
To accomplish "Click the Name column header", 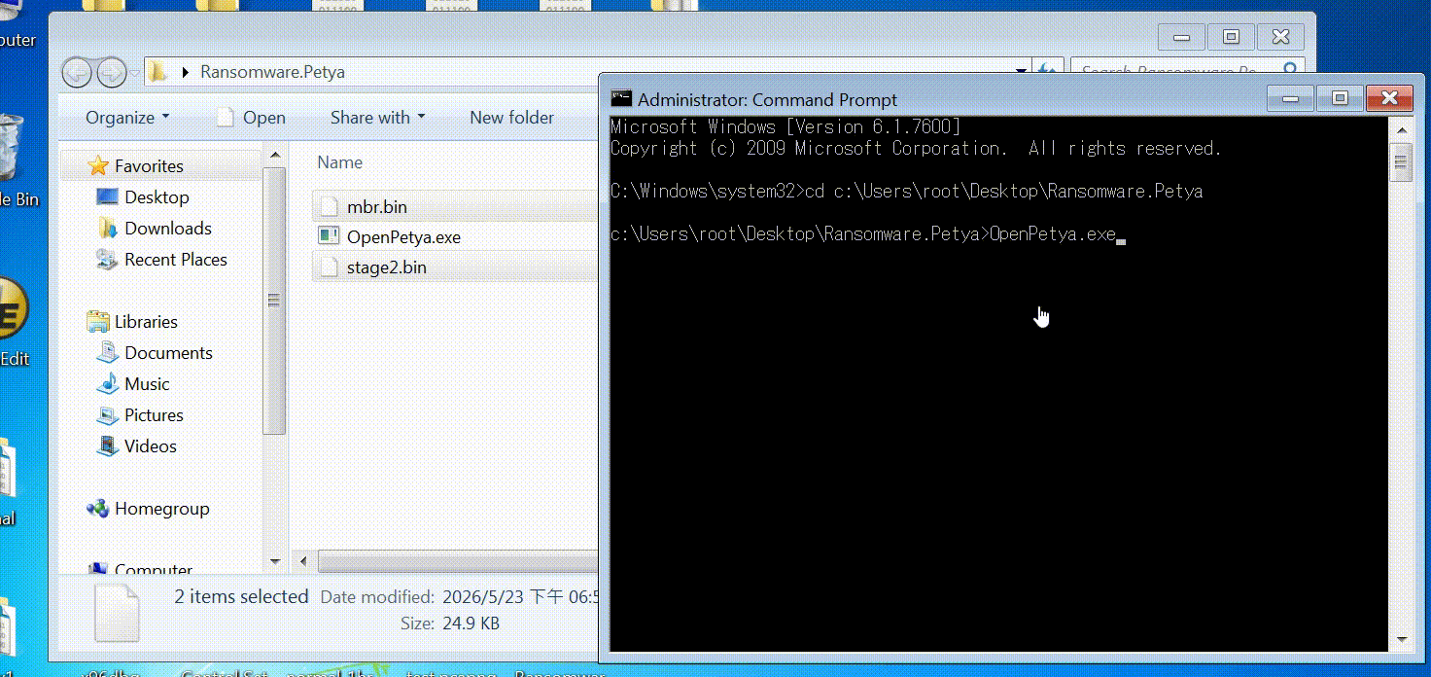I will point(339,162).
